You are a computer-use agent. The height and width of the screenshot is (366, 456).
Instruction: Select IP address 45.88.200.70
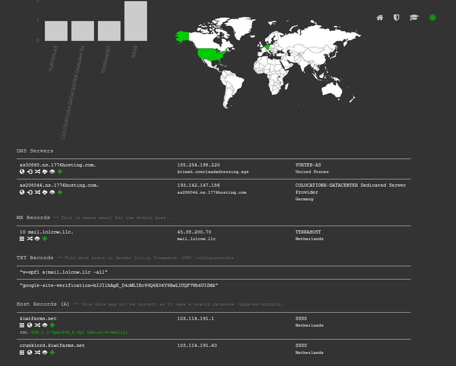click(194, 232)
